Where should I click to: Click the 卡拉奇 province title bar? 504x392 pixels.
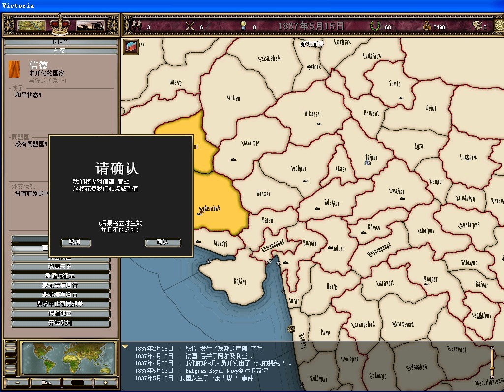tap(61, 42)
